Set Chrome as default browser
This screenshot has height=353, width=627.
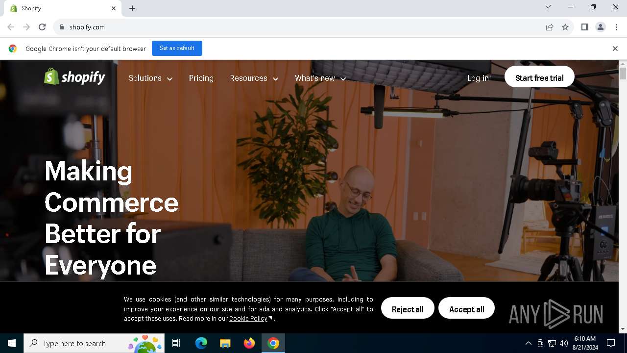point(177,48)
